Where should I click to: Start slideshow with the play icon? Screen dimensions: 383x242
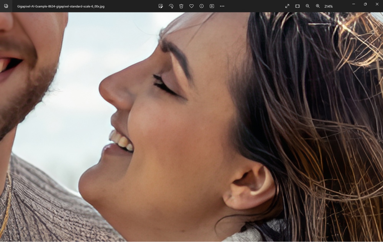[212, 6]
